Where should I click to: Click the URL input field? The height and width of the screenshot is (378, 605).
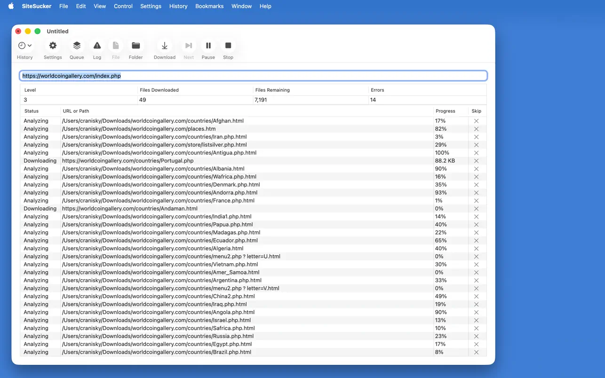253,76
